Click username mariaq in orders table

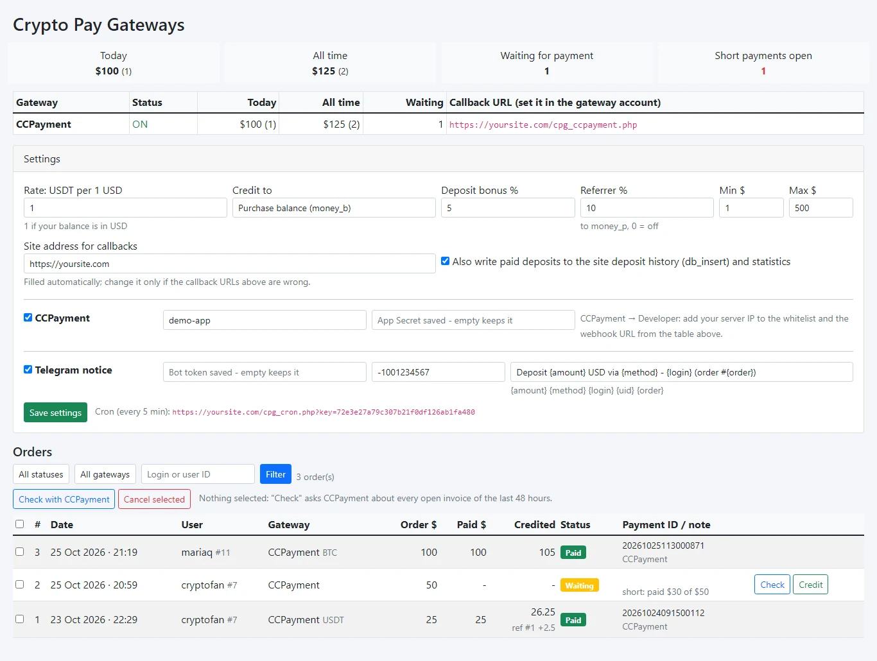(x=197, y=553)
